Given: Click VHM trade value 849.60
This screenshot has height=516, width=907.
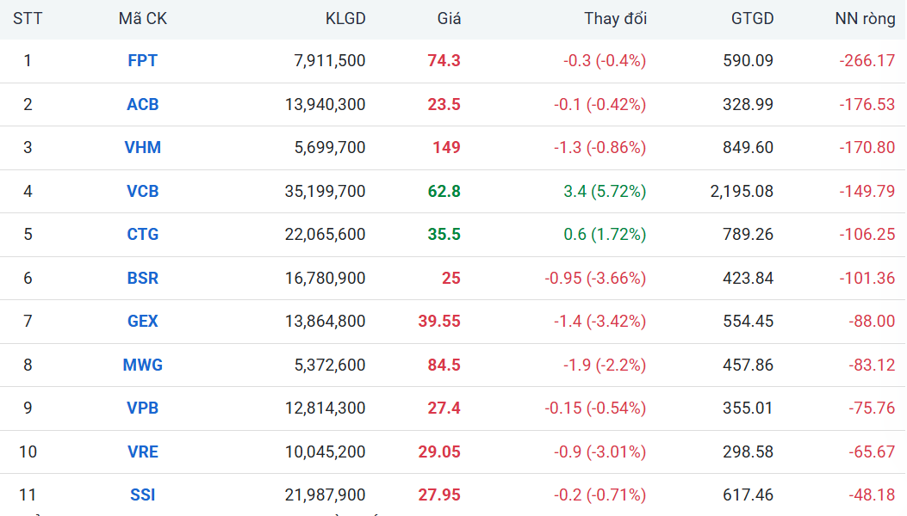Looking at the screenshot, I should coord(748,147).
